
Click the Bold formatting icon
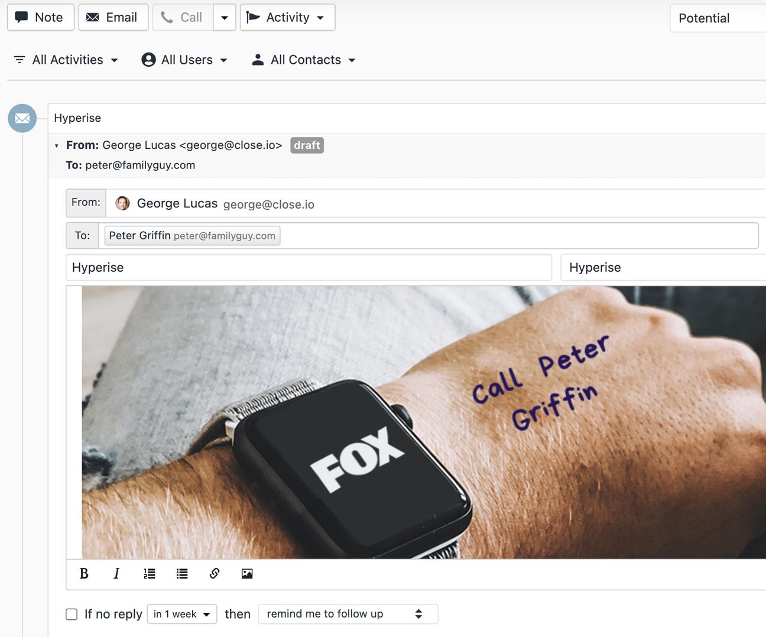pyautogui.click(x=84, y=573)
